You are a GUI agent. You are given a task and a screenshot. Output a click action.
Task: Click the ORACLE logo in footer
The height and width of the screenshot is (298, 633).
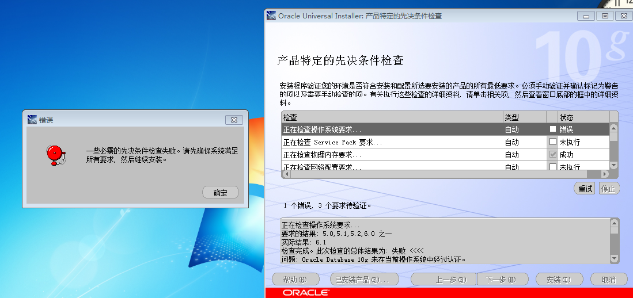point(306,292)
